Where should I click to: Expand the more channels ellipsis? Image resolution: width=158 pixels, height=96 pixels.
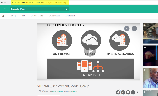(x=80, y=16)
